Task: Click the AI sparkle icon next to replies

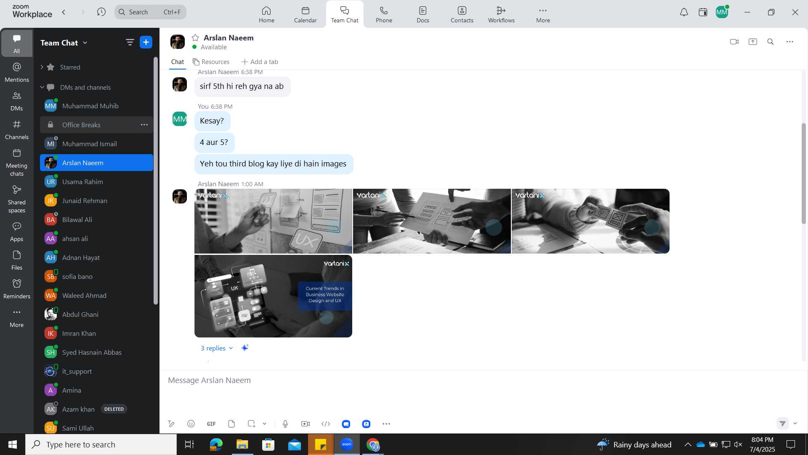Action: (x=245, y=348)
